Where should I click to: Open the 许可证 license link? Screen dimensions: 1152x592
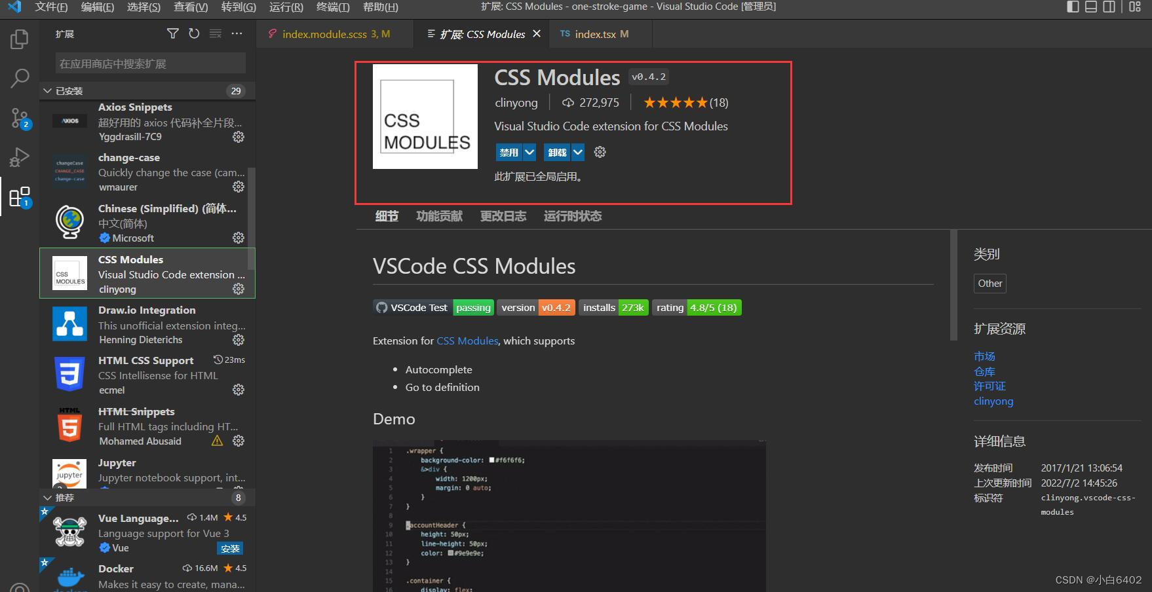(x=989, y=386)
